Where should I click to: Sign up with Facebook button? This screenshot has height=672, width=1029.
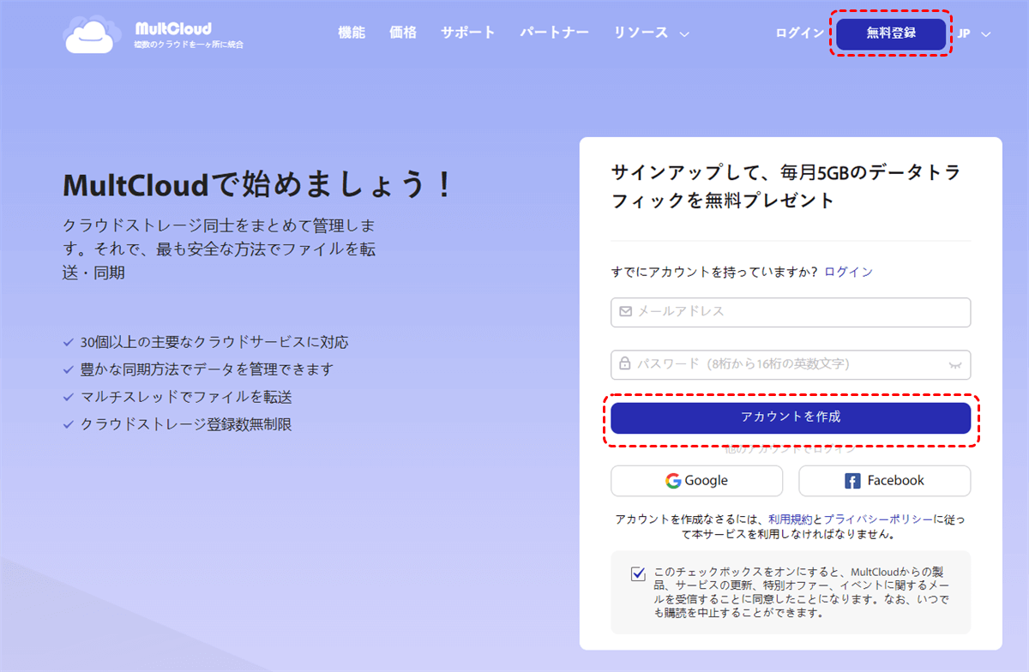pyautogui.click(x=885, y=481)
